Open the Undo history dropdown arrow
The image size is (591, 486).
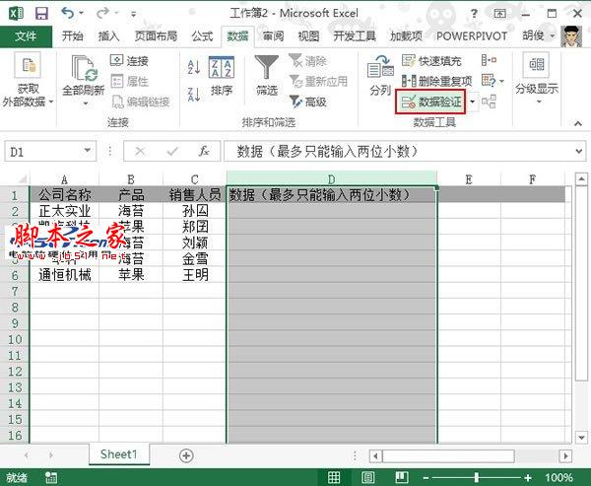coord(81,14)
